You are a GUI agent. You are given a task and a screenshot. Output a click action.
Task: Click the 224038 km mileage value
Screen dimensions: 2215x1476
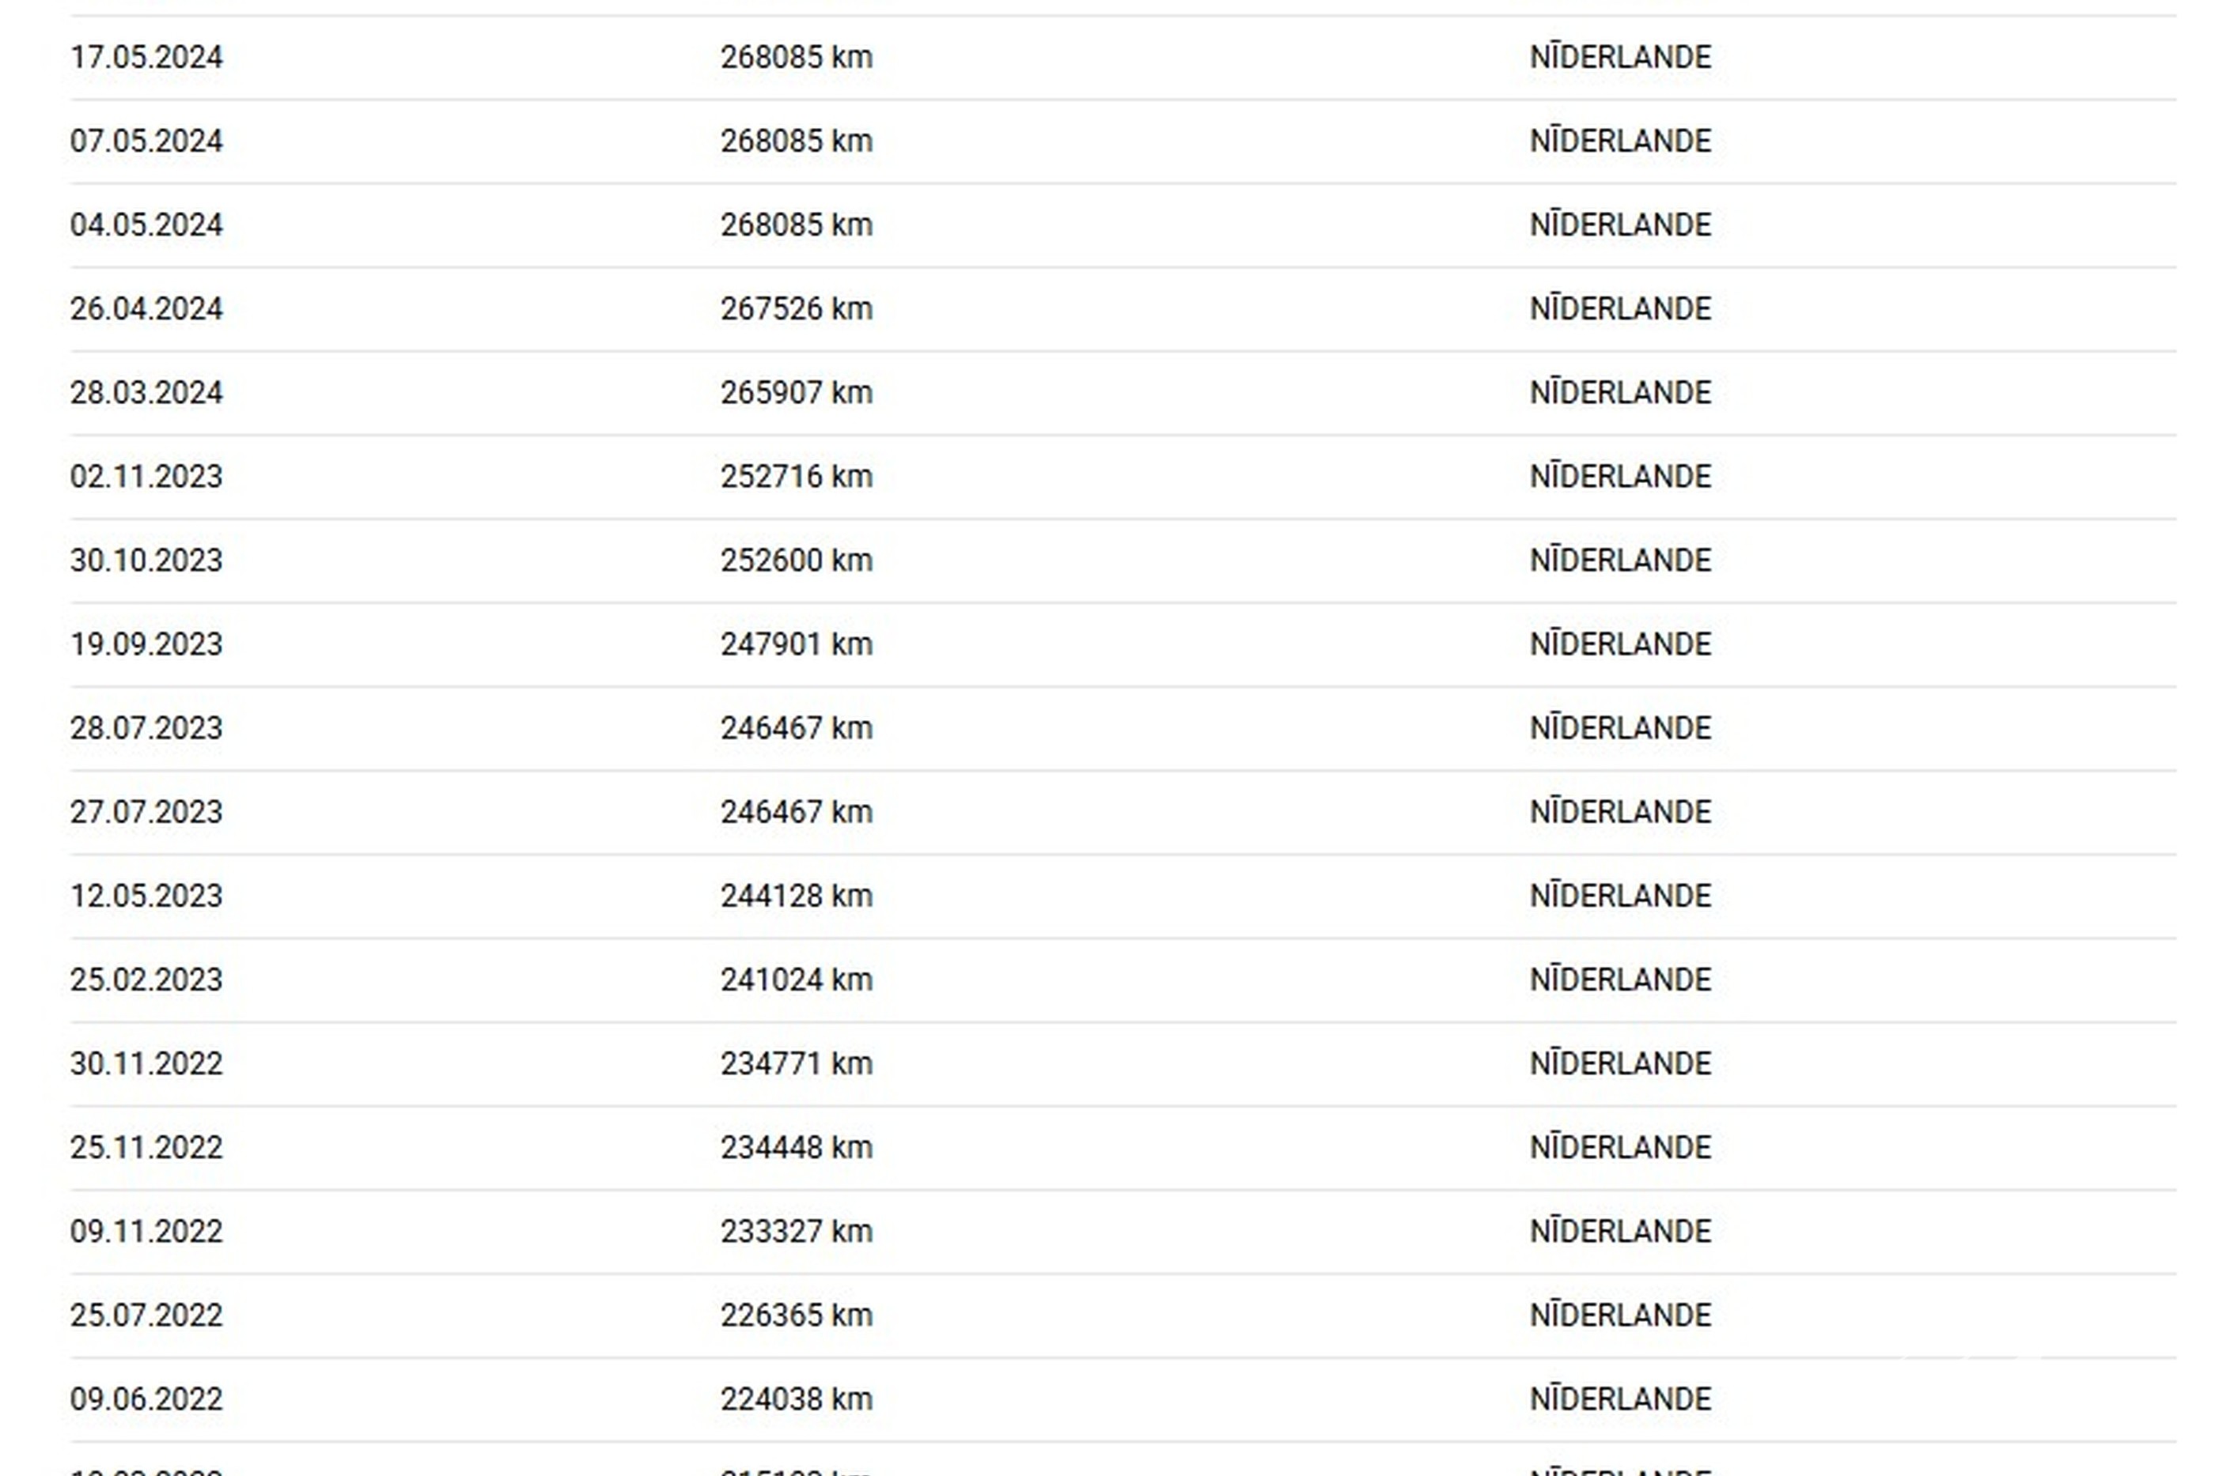pyautogui.click(x=797, y=1399)
